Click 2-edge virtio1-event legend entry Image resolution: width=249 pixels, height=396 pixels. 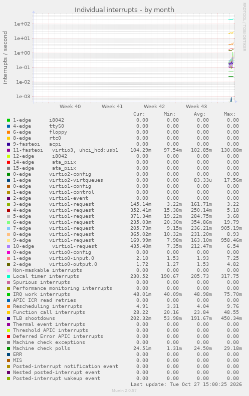click(x=51, y=198)
